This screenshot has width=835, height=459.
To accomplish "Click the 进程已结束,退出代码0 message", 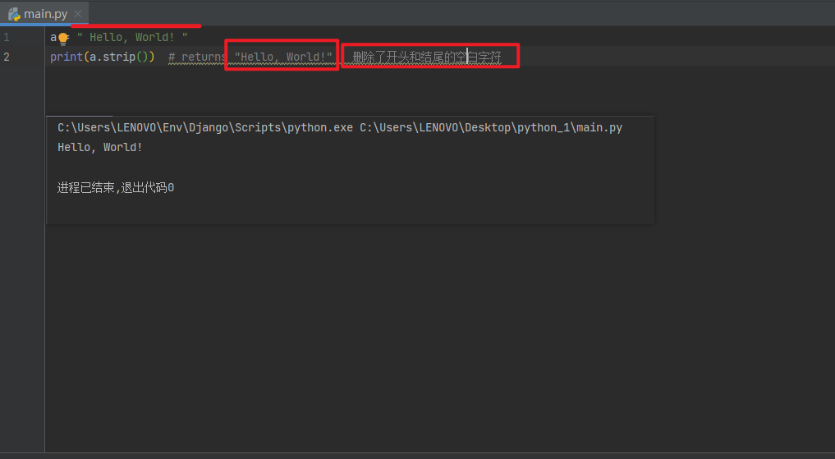I will 116,187.
